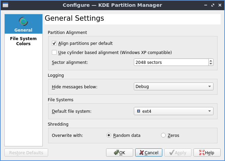This screenshot has height=161, width=225.
Task: Select Random data overwrite option
Action: click(x=109, y=135)
